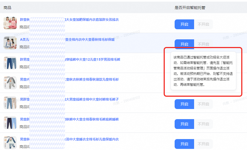This screenshot has width=247, height=150.
Task: Click 商品ID label under 胖童秋 product
Action: [24, 27]
